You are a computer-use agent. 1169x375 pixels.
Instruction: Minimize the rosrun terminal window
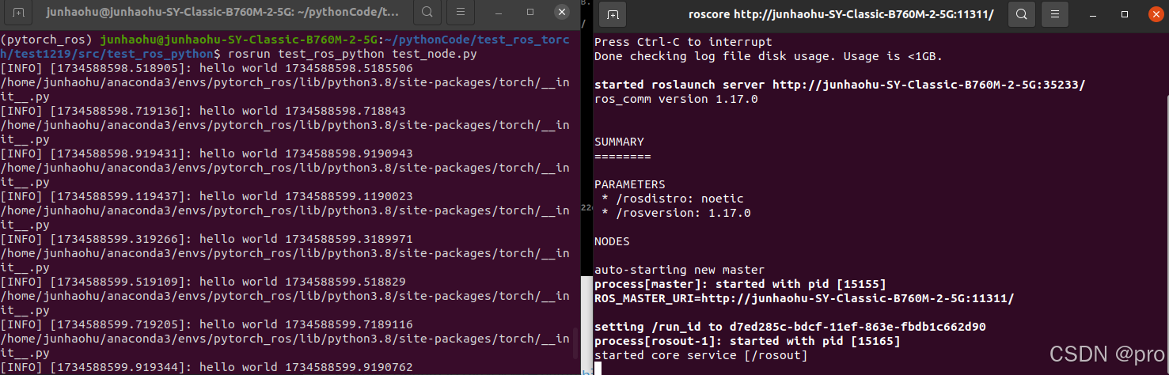500,13
